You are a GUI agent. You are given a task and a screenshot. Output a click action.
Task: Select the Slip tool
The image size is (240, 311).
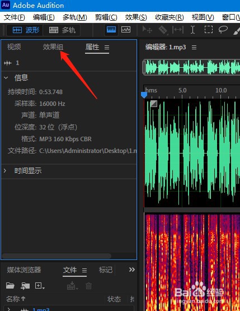pyautogui.click(x=178, y=30)
